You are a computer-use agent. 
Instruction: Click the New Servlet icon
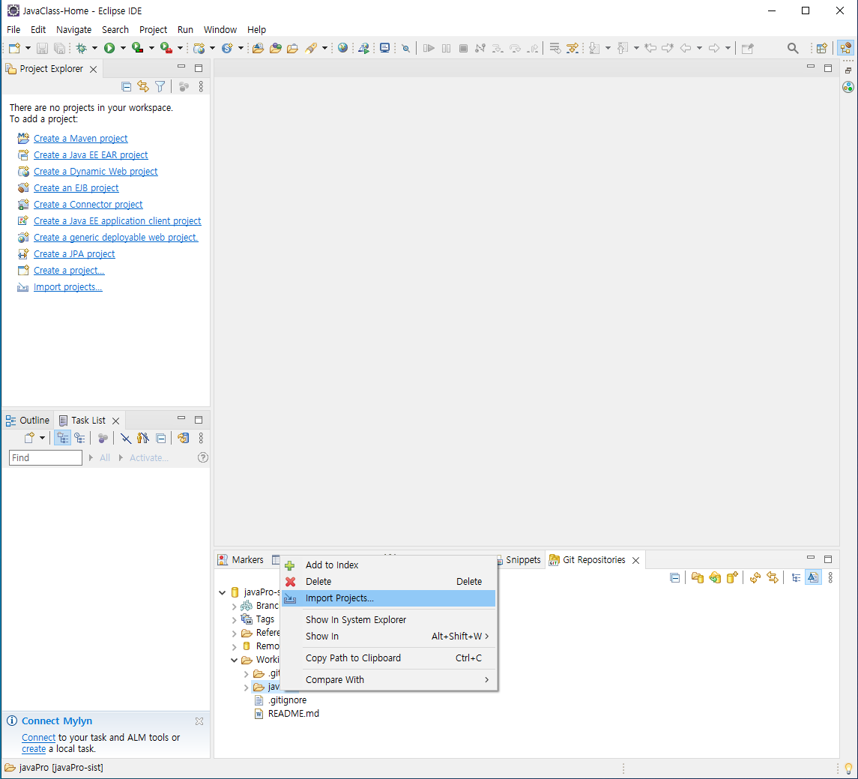pyautogui.click(x=227, y=48)
